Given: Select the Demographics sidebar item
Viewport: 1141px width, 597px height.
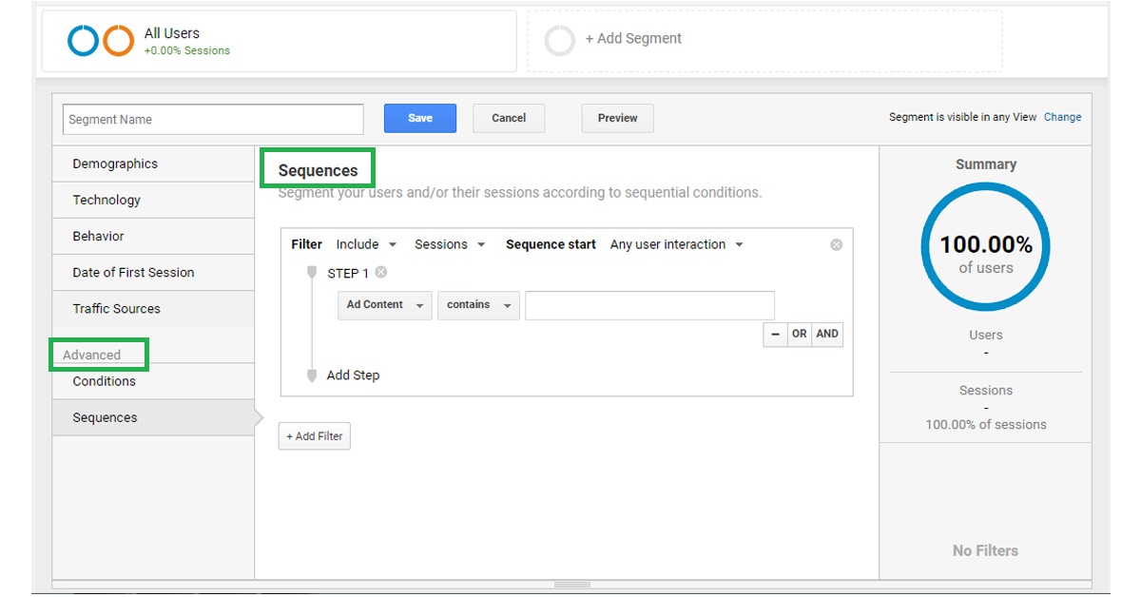Looking at the screenshot, I should pos(114,164).
